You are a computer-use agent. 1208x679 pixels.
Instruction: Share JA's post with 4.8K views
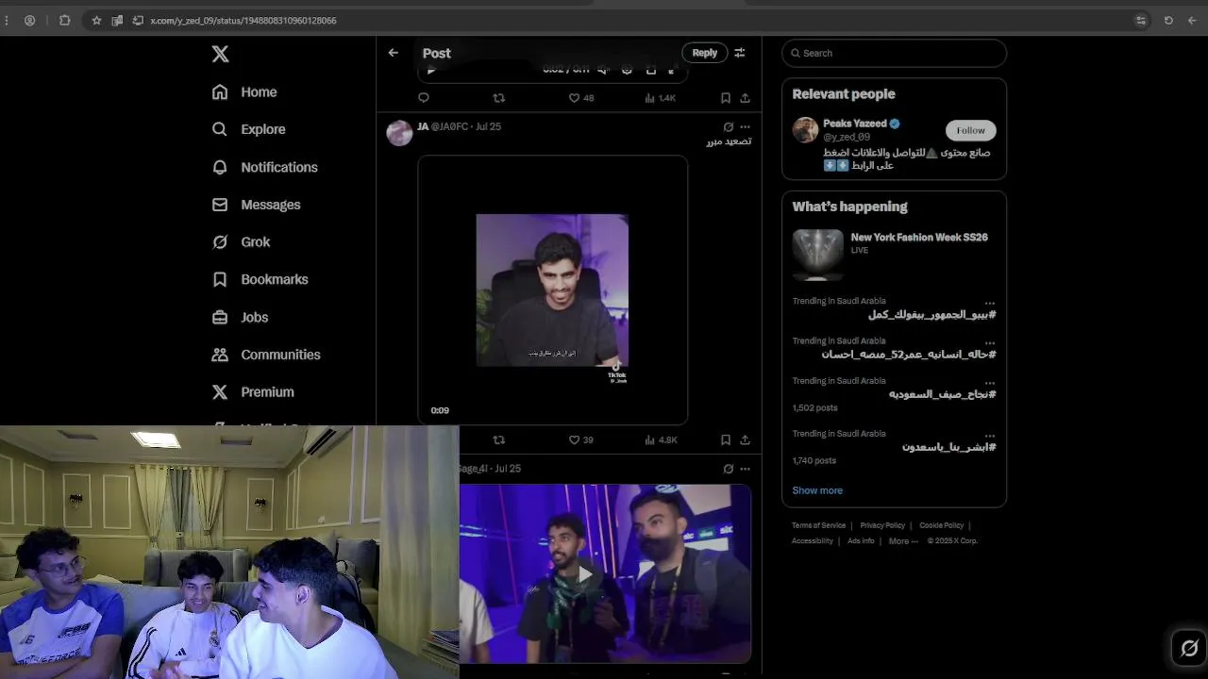click(x=745, y=439)
